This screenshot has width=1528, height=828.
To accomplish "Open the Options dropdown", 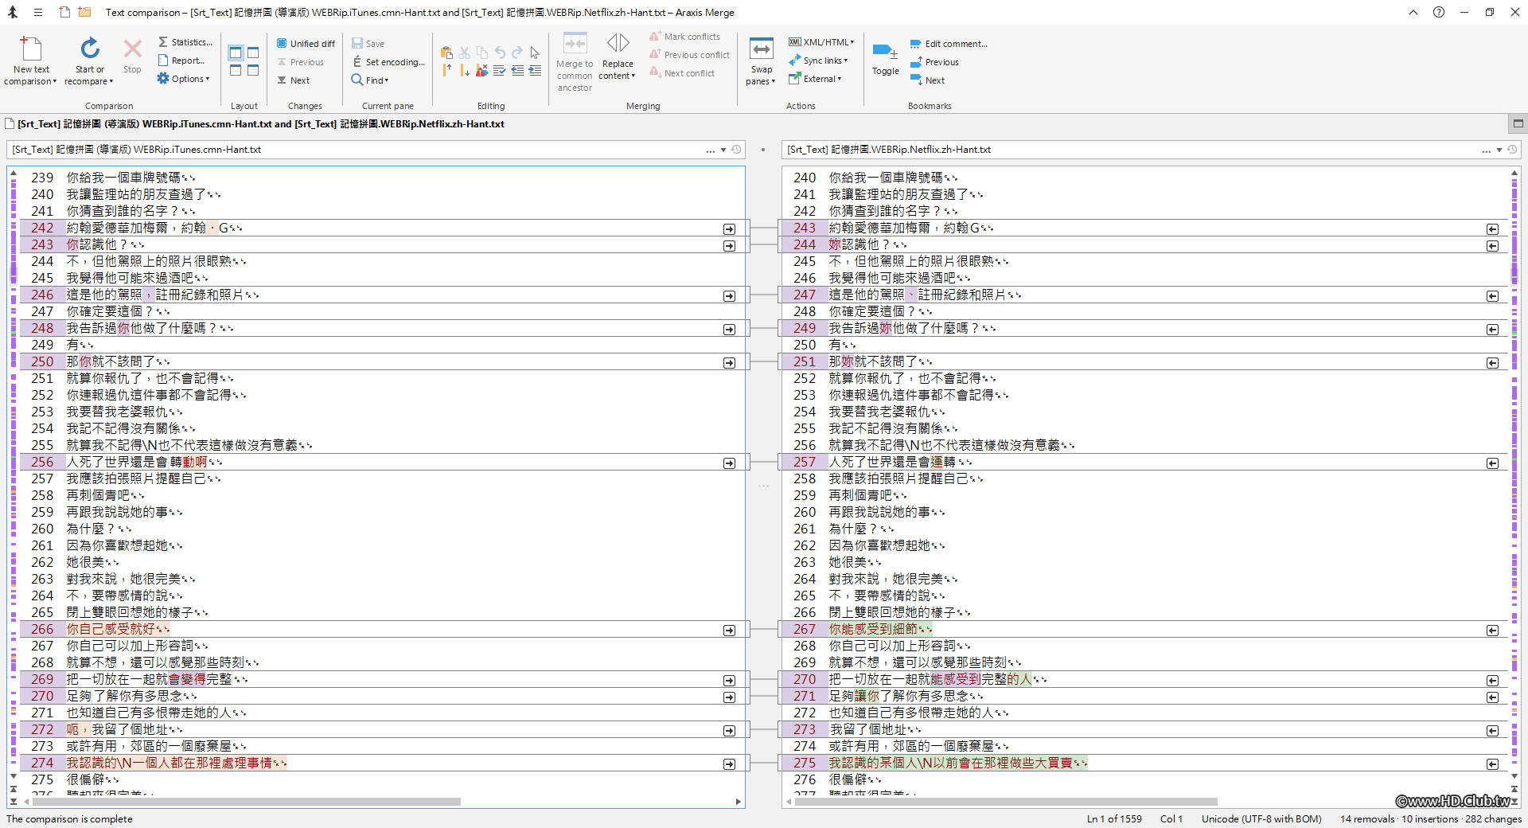I will tap(184, 78).
